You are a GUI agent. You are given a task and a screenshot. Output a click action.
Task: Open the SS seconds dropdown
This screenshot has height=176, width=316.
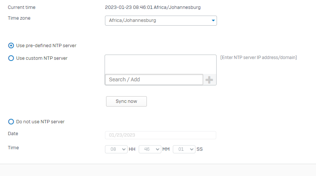tap(184, 149)
